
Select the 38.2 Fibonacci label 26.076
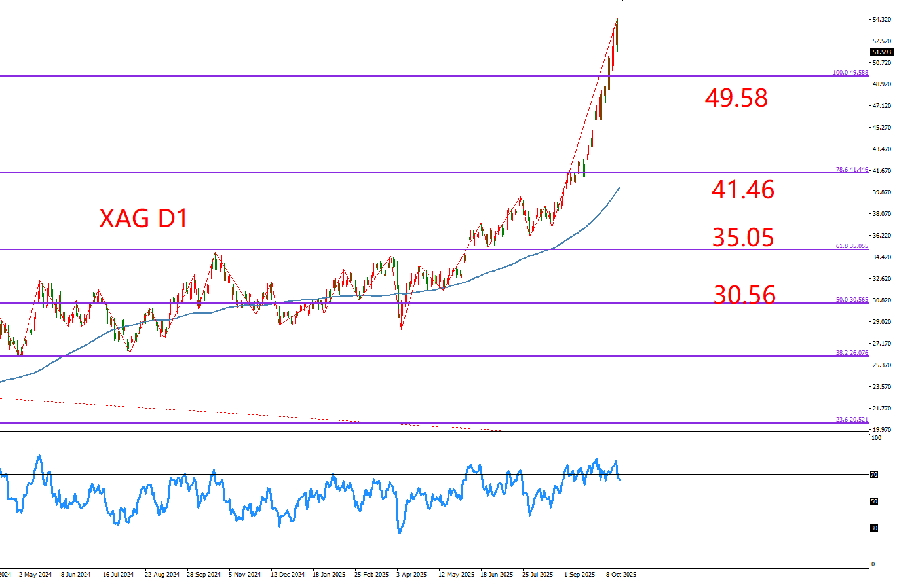click(852, 353)
